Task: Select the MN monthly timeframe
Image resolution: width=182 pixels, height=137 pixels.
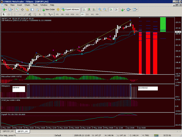Action: 97,14
